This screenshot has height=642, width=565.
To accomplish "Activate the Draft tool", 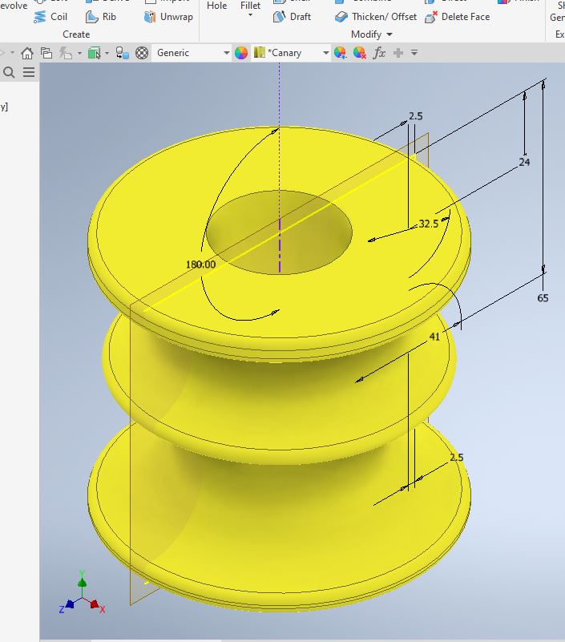I will tap(292, 17).
